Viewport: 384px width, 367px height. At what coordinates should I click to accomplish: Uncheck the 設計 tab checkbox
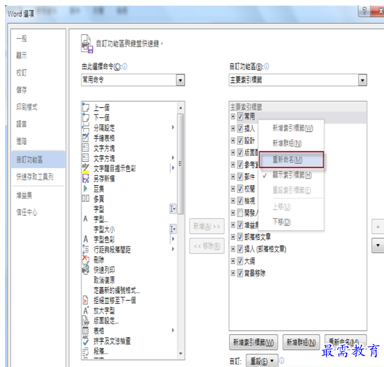240,140
